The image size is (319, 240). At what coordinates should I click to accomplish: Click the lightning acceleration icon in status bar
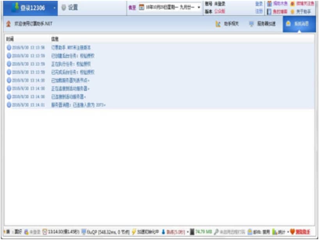(134, 232)
